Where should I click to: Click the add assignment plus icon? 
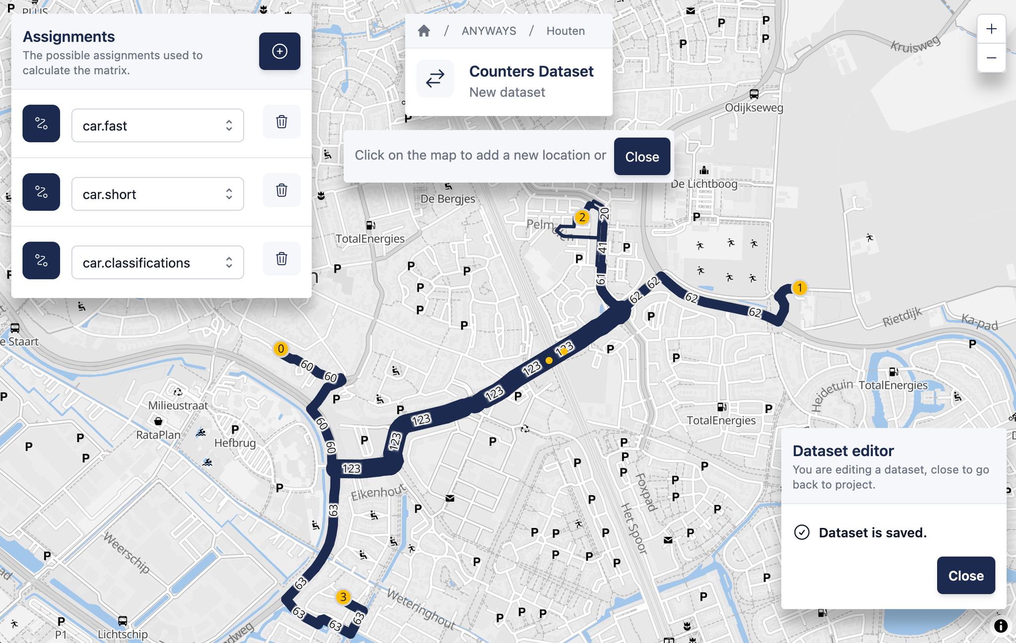279,51
